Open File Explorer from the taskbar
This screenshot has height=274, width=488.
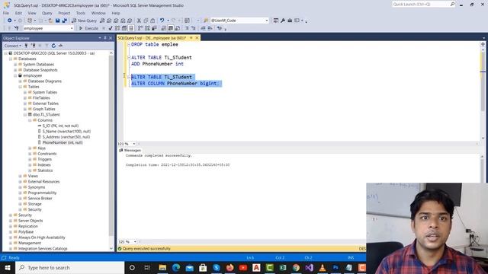[x=162, y=267]
